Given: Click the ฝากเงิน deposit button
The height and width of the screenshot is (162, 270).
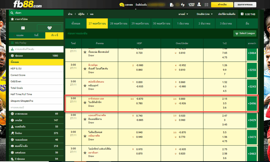Looking at the screenshot, I should coord(222,5).
